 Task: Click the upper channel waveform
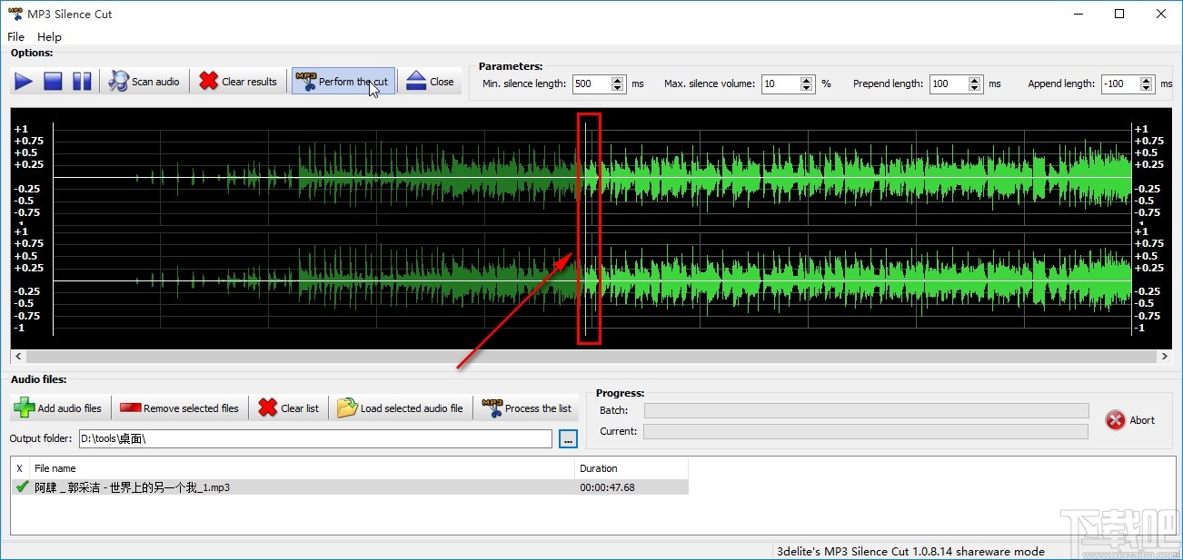[592, 178]
